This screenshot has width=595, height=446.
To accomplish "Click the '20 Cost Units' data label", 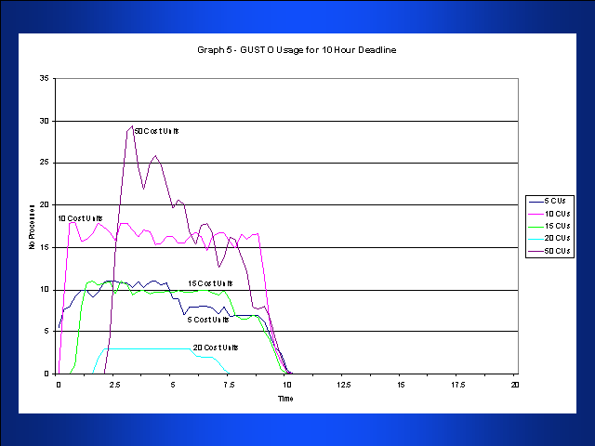I will [215, 348].
